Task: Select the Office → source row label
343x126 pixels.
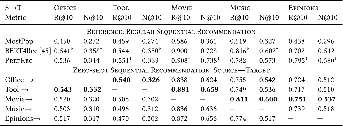Action: pyautogui.click(x=19, y=80)
